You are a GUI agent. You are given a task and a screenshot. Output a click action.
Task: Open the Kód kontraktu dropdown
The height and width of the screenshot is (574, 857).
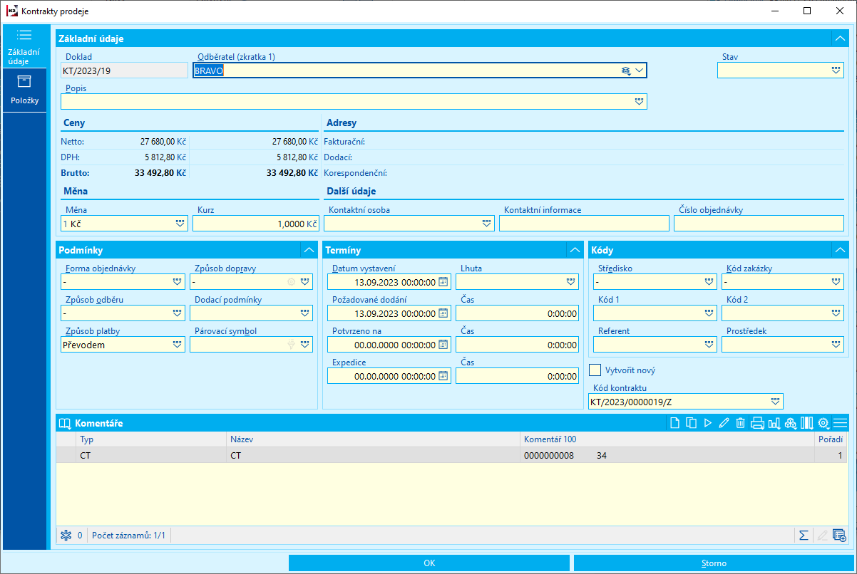(775, 401)
